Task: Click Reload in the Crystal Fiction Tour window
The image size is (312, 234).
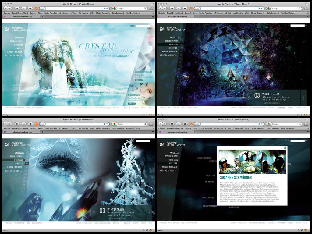Action: (17, 8)
